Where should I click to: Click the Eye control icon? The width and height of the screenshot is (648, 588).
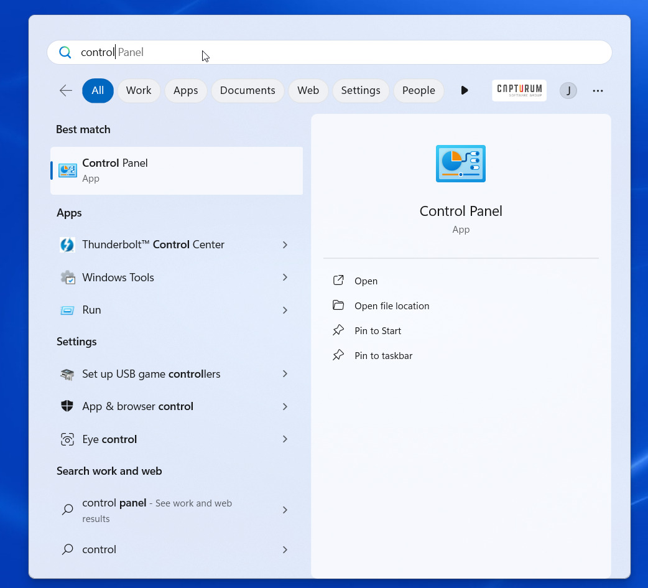67,439
